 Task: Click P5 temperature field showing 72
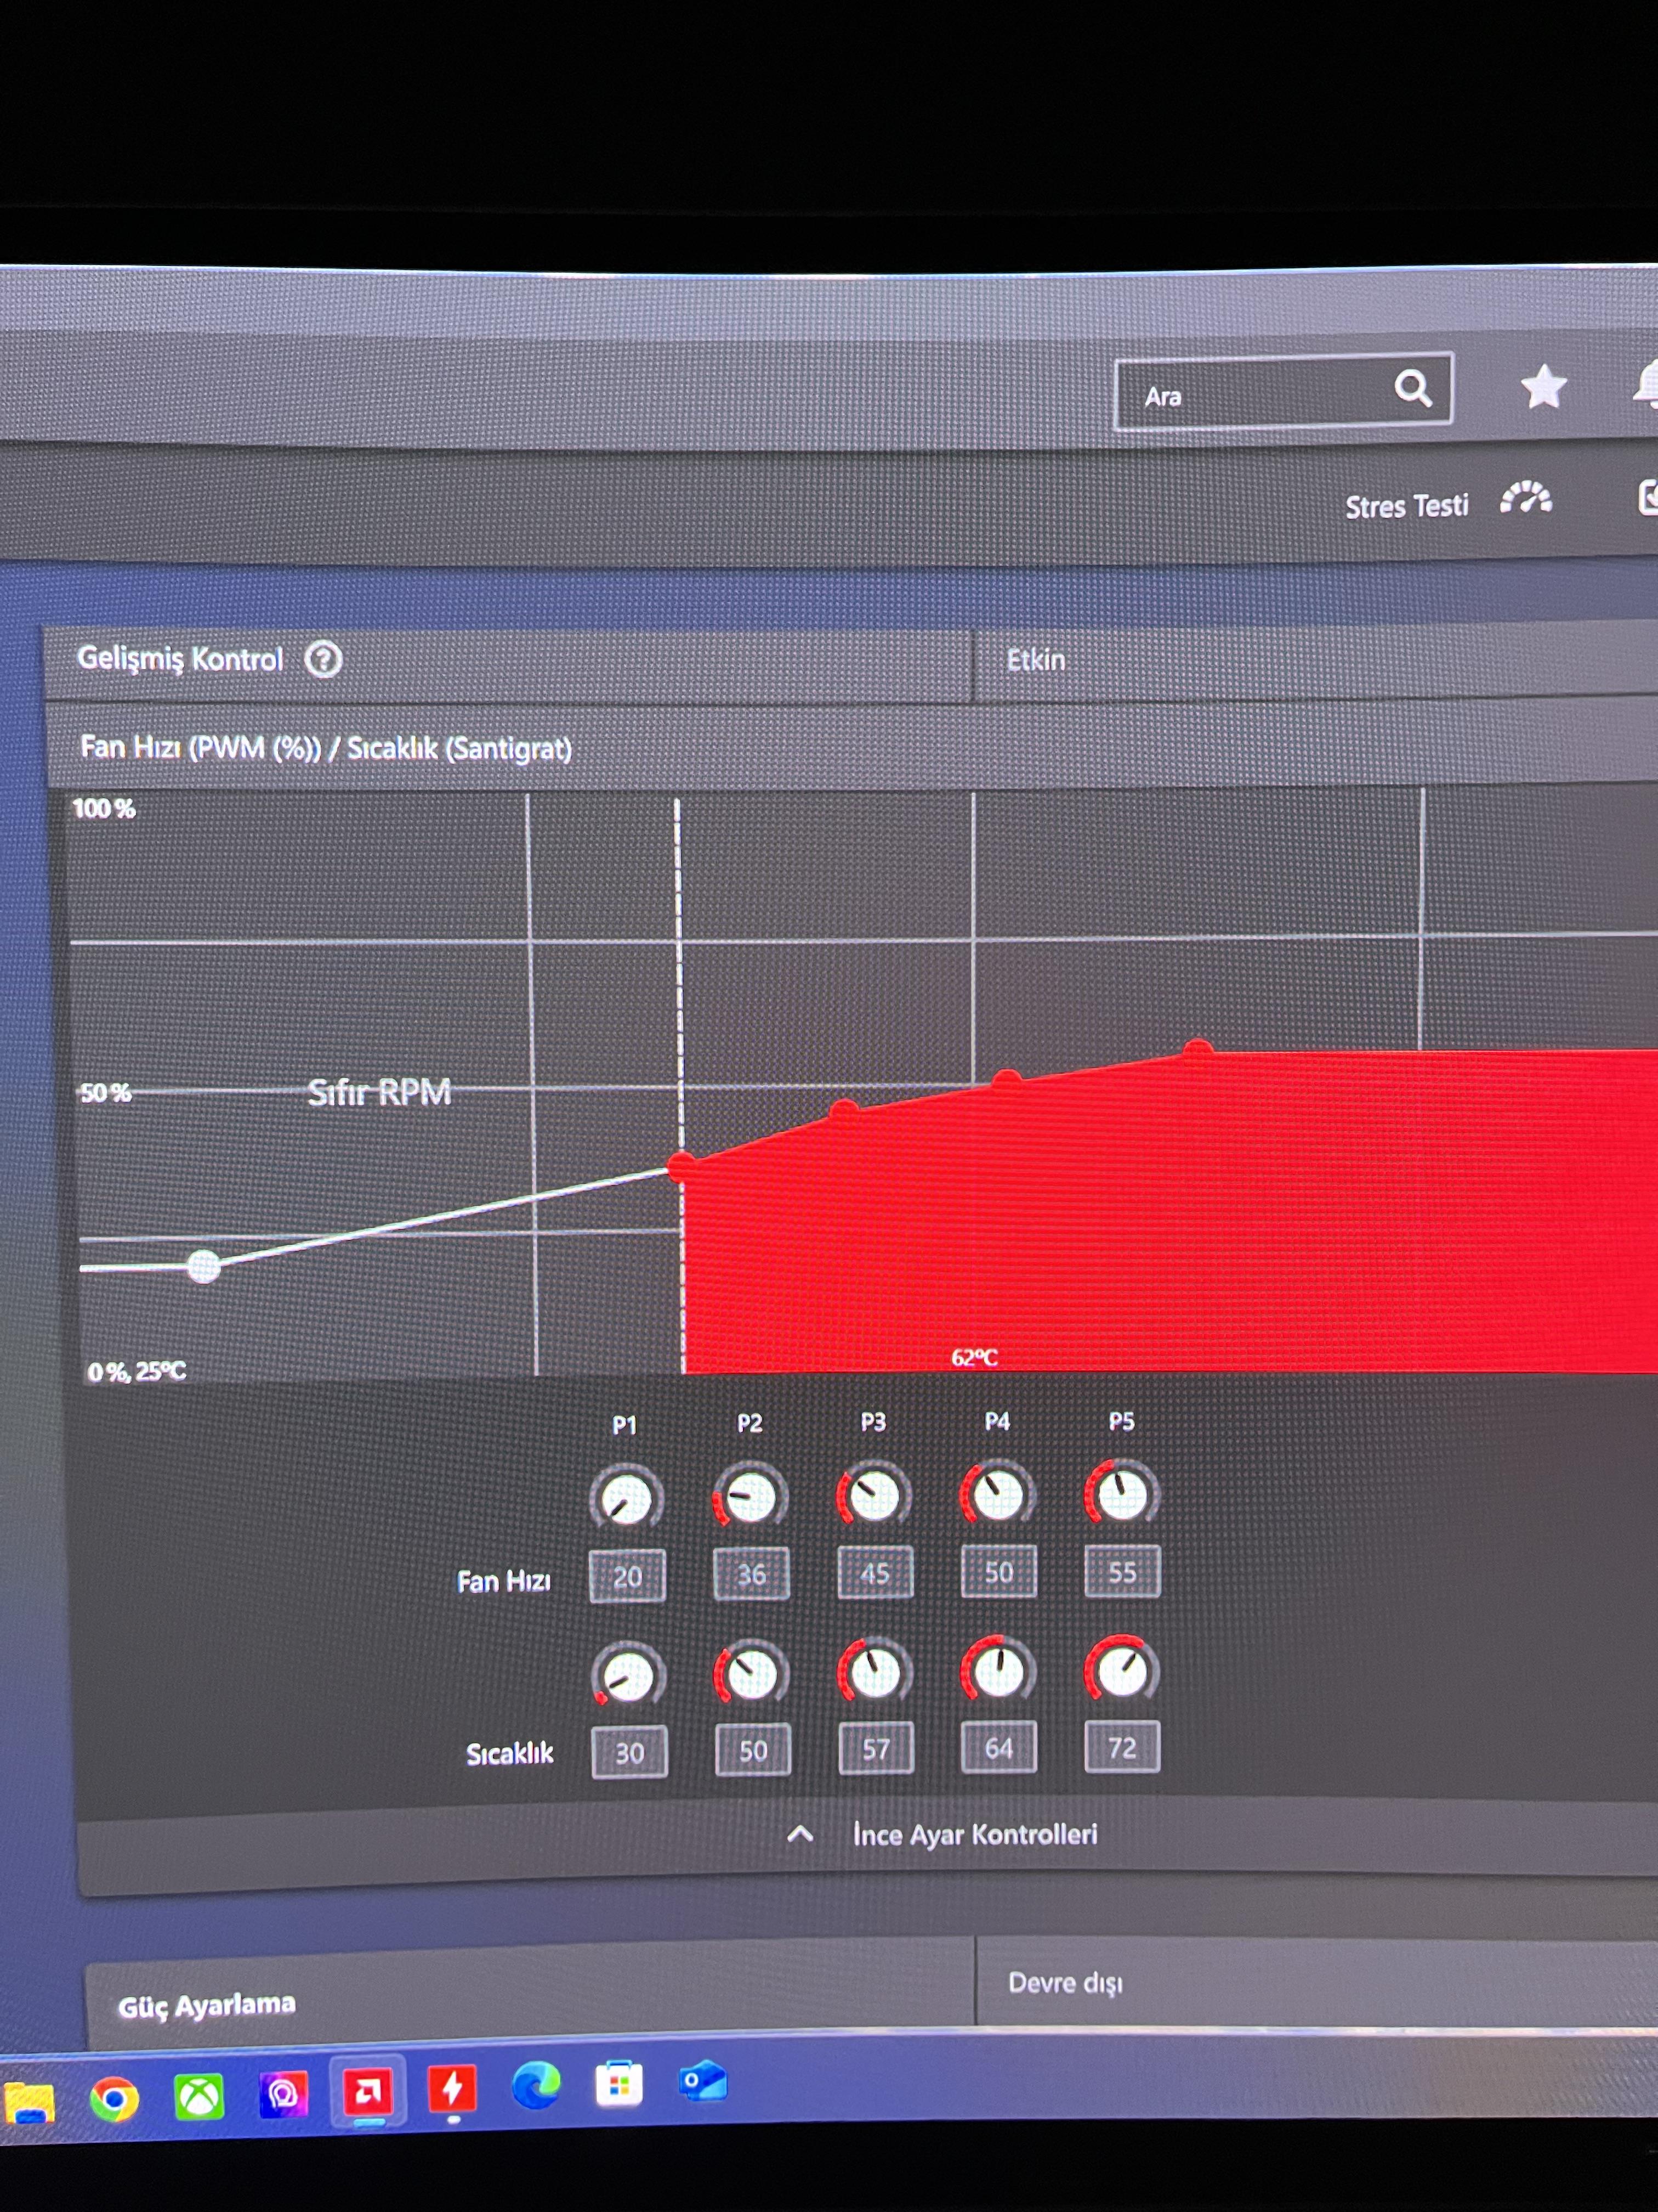pyautogui.click(x=1122, y=1746)
